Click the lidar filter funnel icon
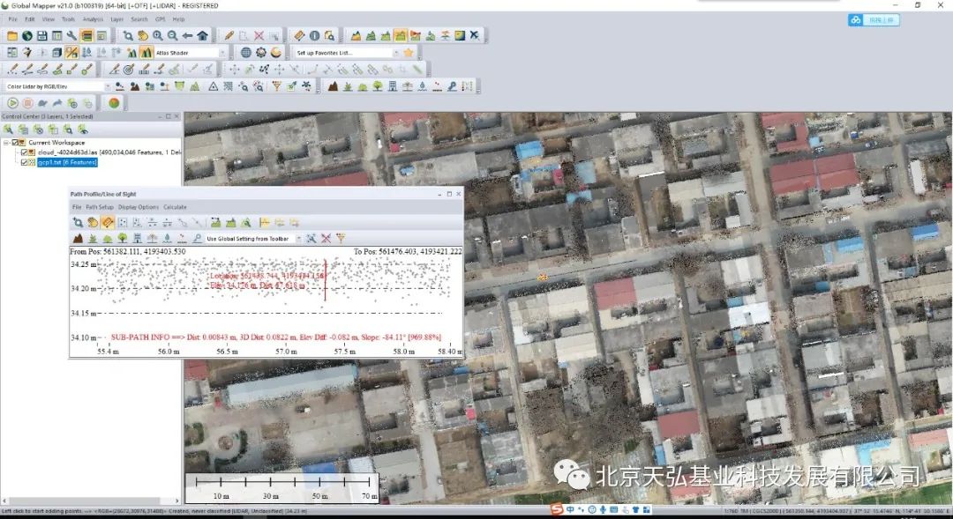This screenshot has height=519, width=953. coord(276,86)
